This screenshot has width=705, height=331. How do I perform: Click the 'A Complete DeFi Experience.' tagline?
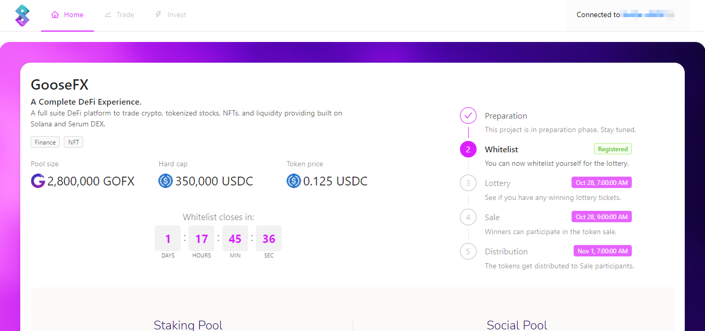(86, 102)
